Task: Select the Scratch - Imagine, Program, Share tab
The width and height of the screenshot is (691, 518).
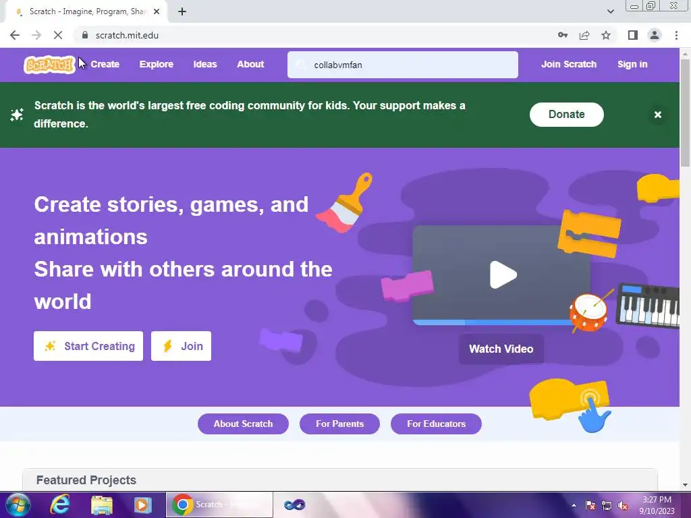Action: (x=86, y=11)
